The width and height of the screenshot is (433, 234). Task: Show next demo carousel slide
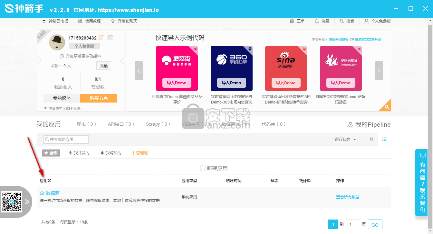[x=379, y=71]
